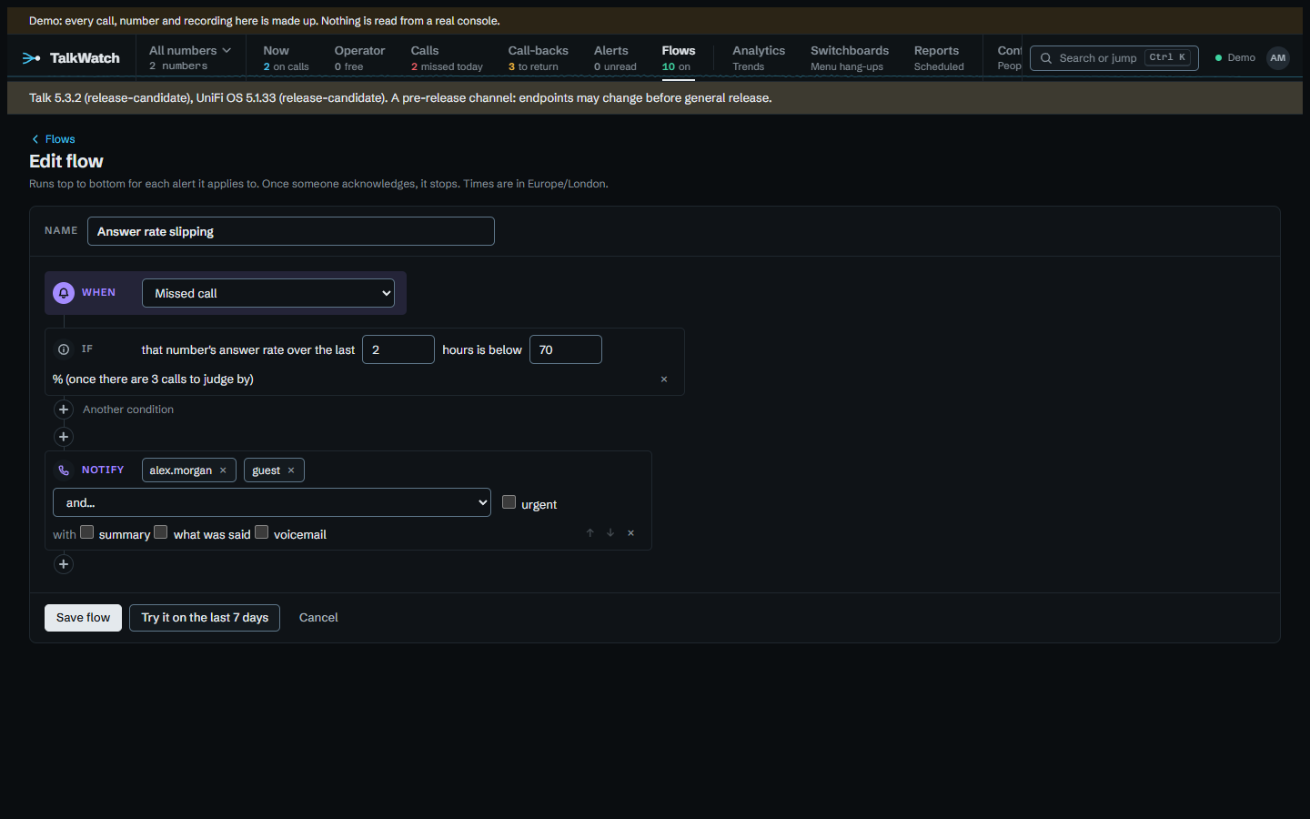1310x819 pixels.
Task: Click the Ctrl K shortcut badge
Action: point(1167,57)
